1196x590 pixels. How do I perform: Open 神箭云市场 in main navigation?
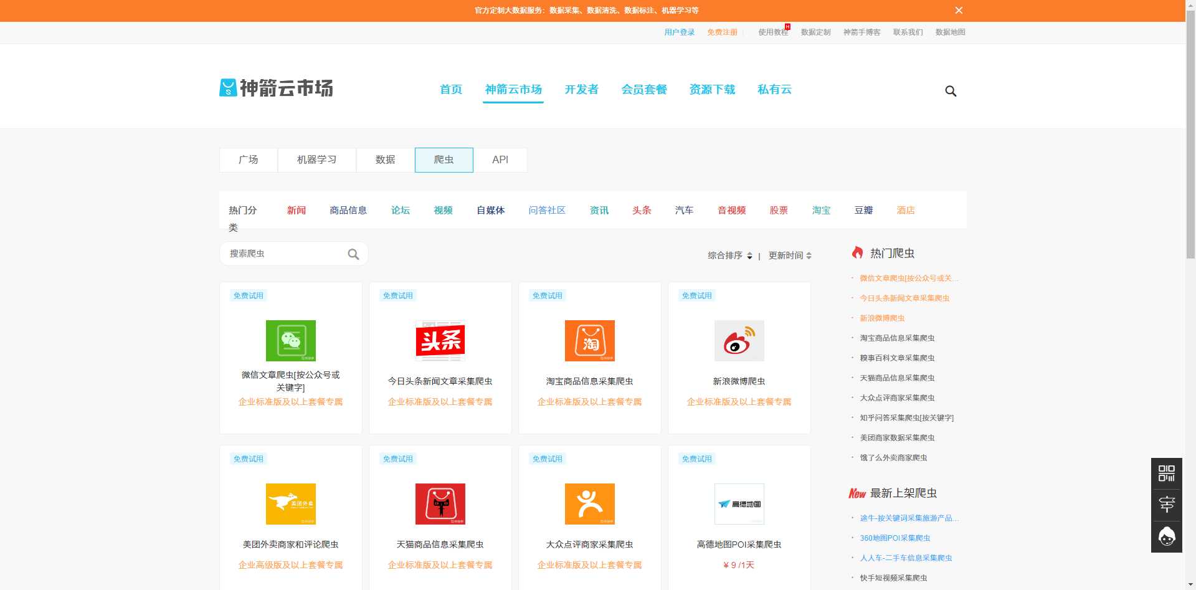click(x=513, y=90)
